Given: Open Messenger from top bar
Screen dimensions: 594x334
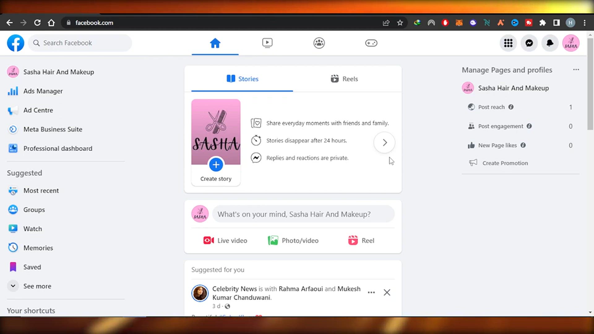Looking at the screenshot, I should (x=529, y=43).
